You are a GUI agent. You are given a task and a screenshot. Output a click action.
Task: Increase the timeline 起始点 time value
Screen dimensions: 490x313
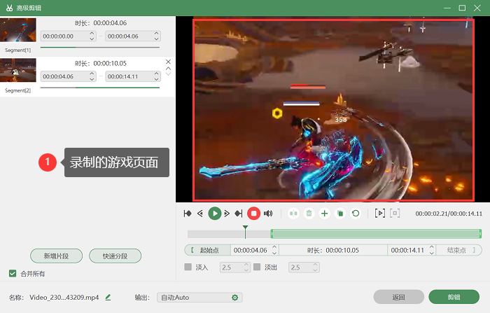[x=274, y=247]
